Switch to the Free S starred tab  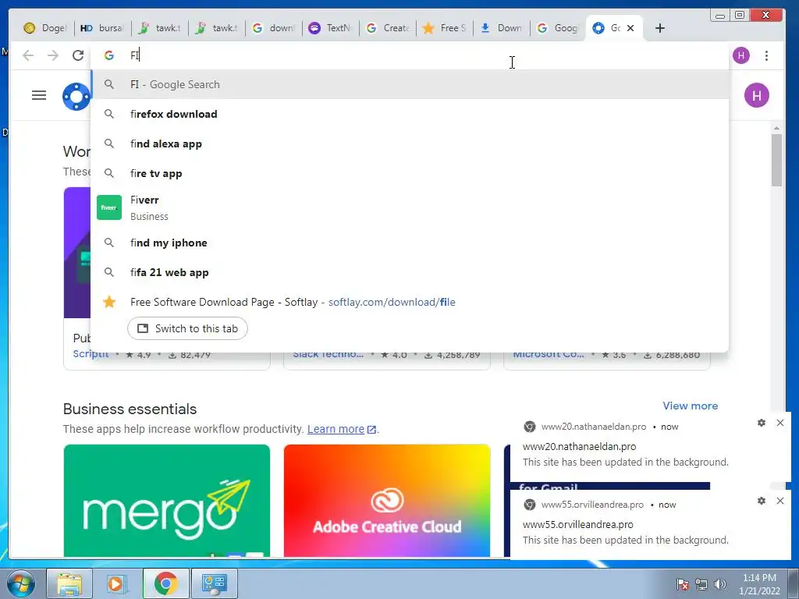445,28
